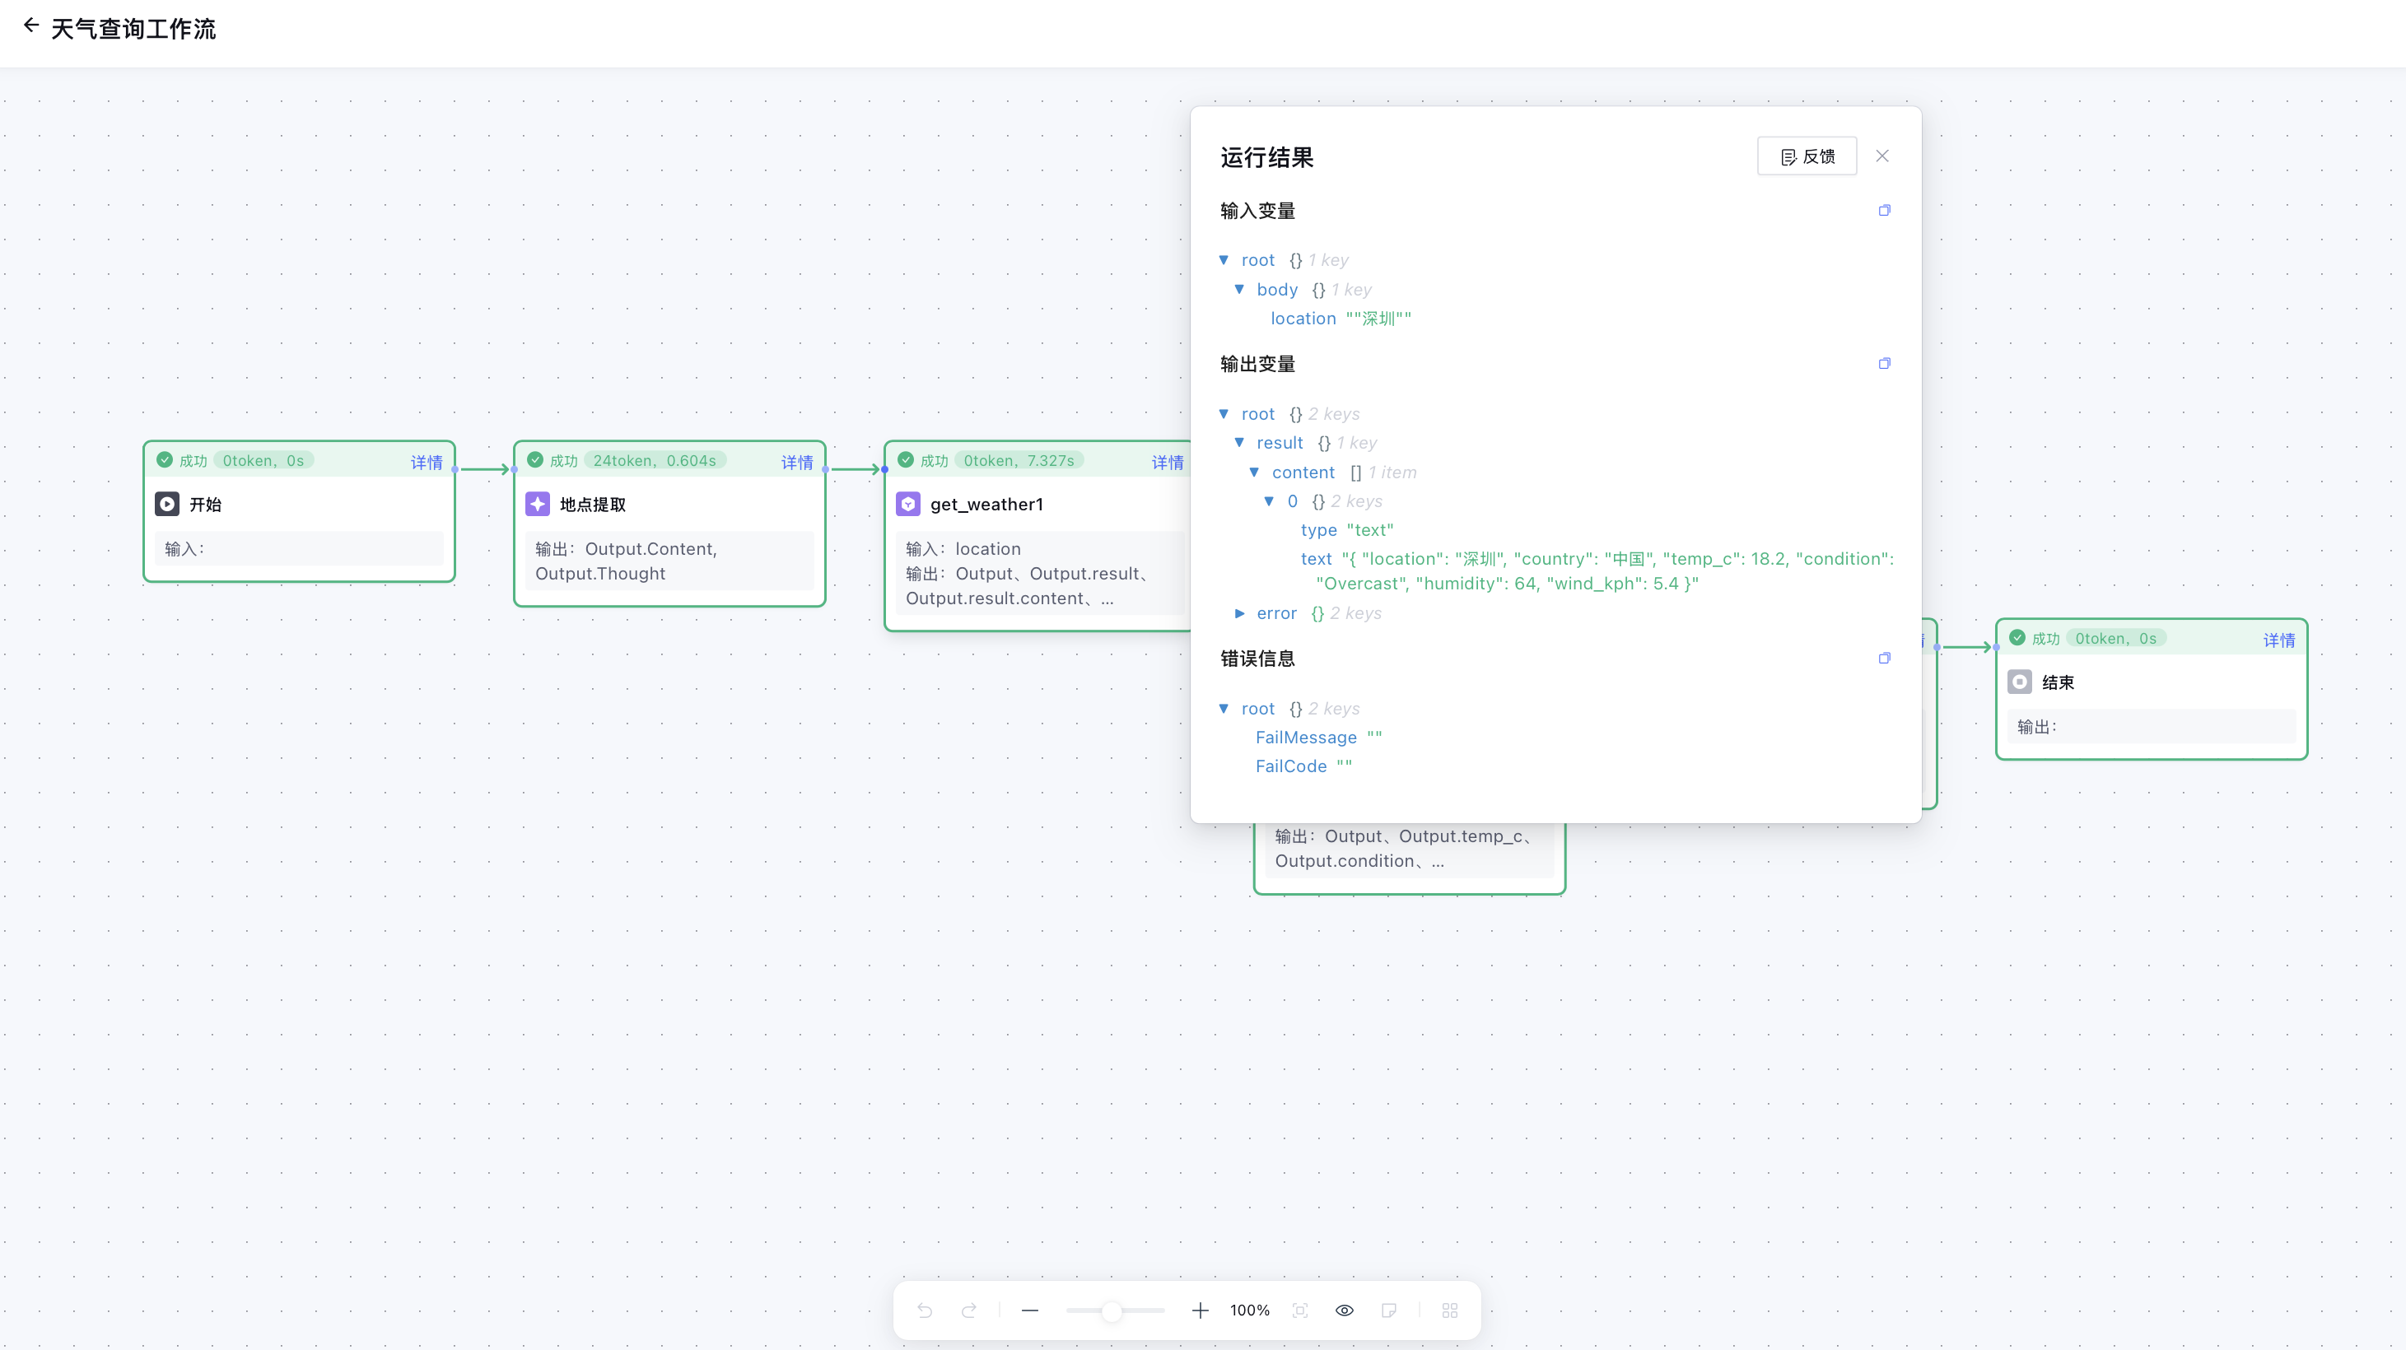
Task: Select the get_weather1 node
Action: pos(986,504)
